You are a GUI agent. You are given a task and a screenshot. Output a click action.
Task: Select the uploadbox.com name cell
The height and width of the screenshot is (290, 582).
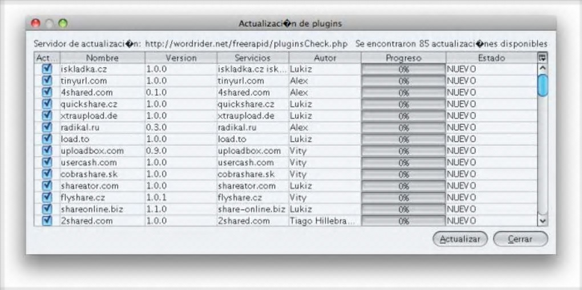pos(103,150)
